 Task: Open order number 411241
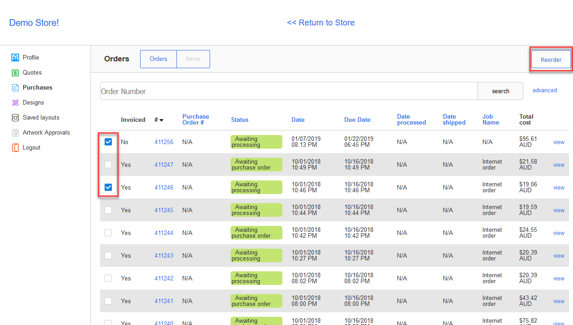[x=164, y=301]
